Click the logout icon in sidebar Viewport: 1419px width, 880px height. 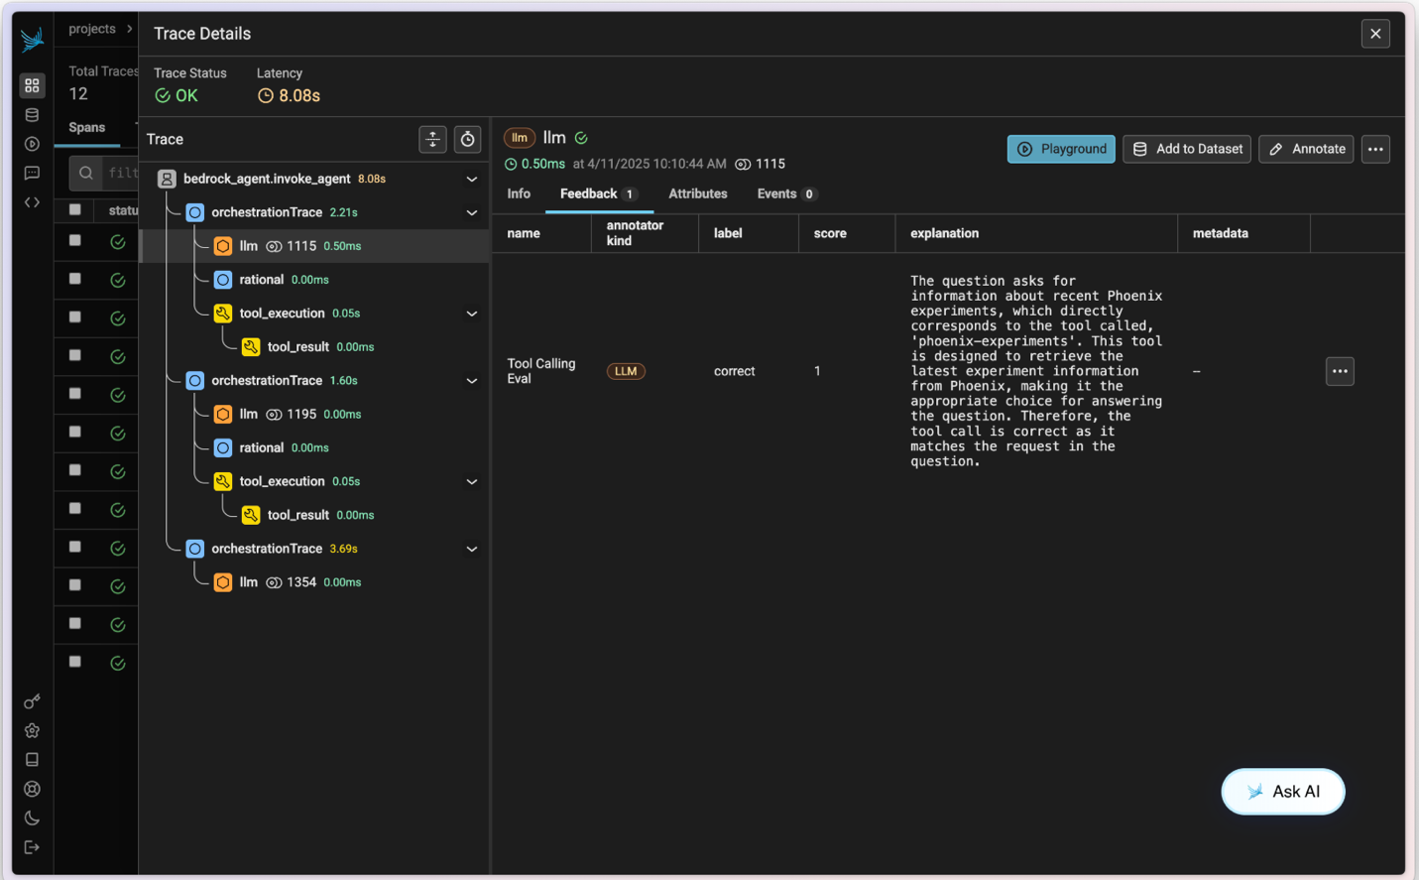[x=32, y=847]
